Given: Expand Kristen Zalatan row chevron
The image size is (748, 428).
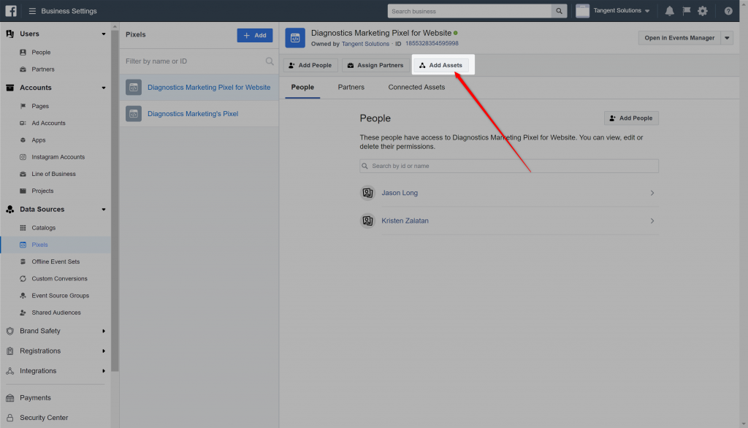Looking at the screenshot, I should point(652,221).
